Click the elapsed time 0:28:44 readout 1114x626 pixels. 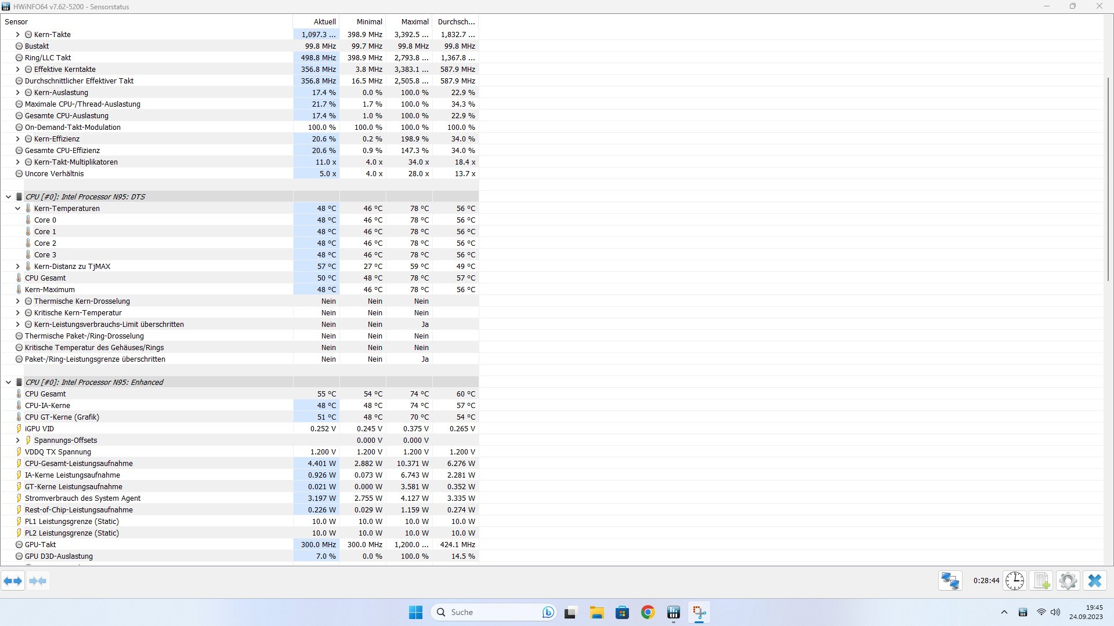(986, 580)
